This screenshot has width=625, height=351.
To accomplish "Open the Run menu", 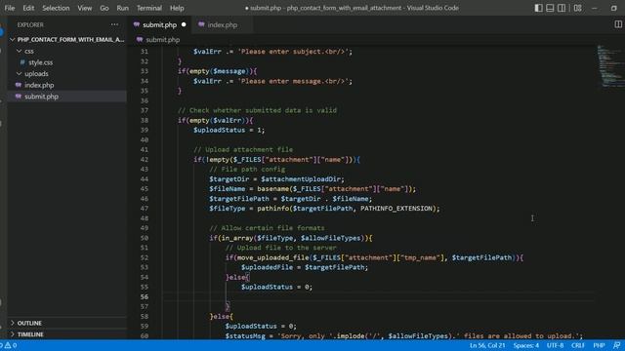I will (x=123, y=8).
